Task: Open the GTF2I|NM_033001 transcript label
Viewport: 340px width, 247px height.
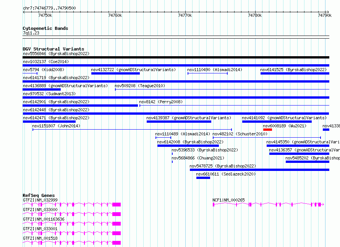Action: (x=40, y=229)
